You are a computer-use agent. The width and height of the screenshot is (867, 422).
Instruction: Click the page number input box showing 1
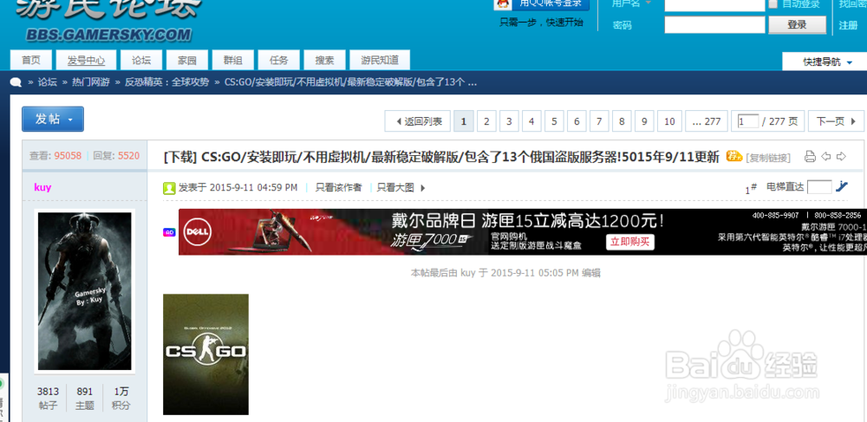coord(748,121)
